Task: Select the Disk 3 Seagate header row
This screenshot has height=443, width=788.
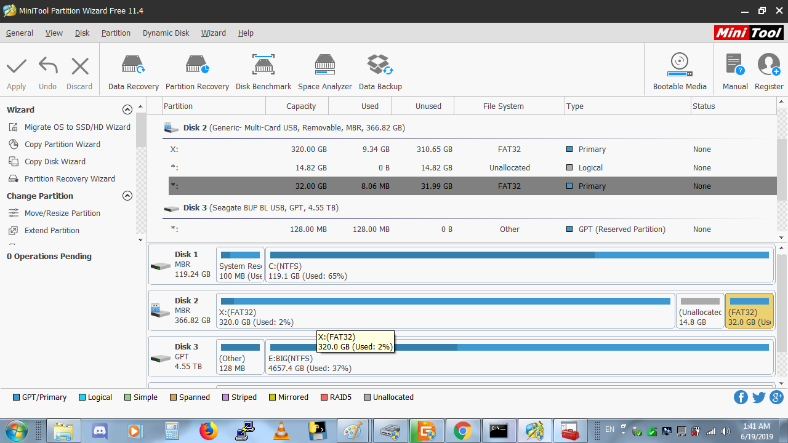Action: click(469, 207)
